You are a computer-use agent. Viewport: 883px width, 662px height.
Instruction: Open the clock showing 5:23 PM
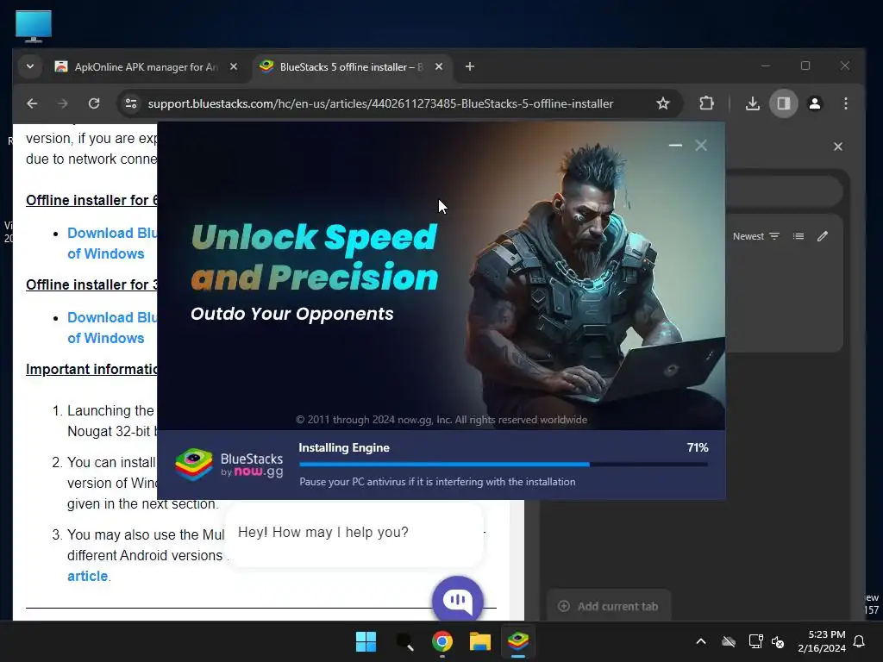[822, 641]
